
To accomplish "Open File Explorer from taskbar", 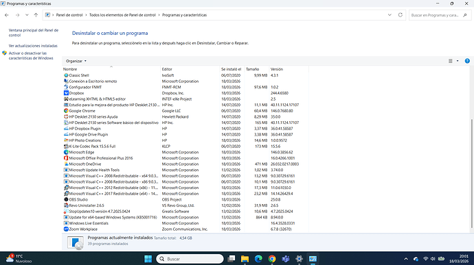I will point(245,259).
